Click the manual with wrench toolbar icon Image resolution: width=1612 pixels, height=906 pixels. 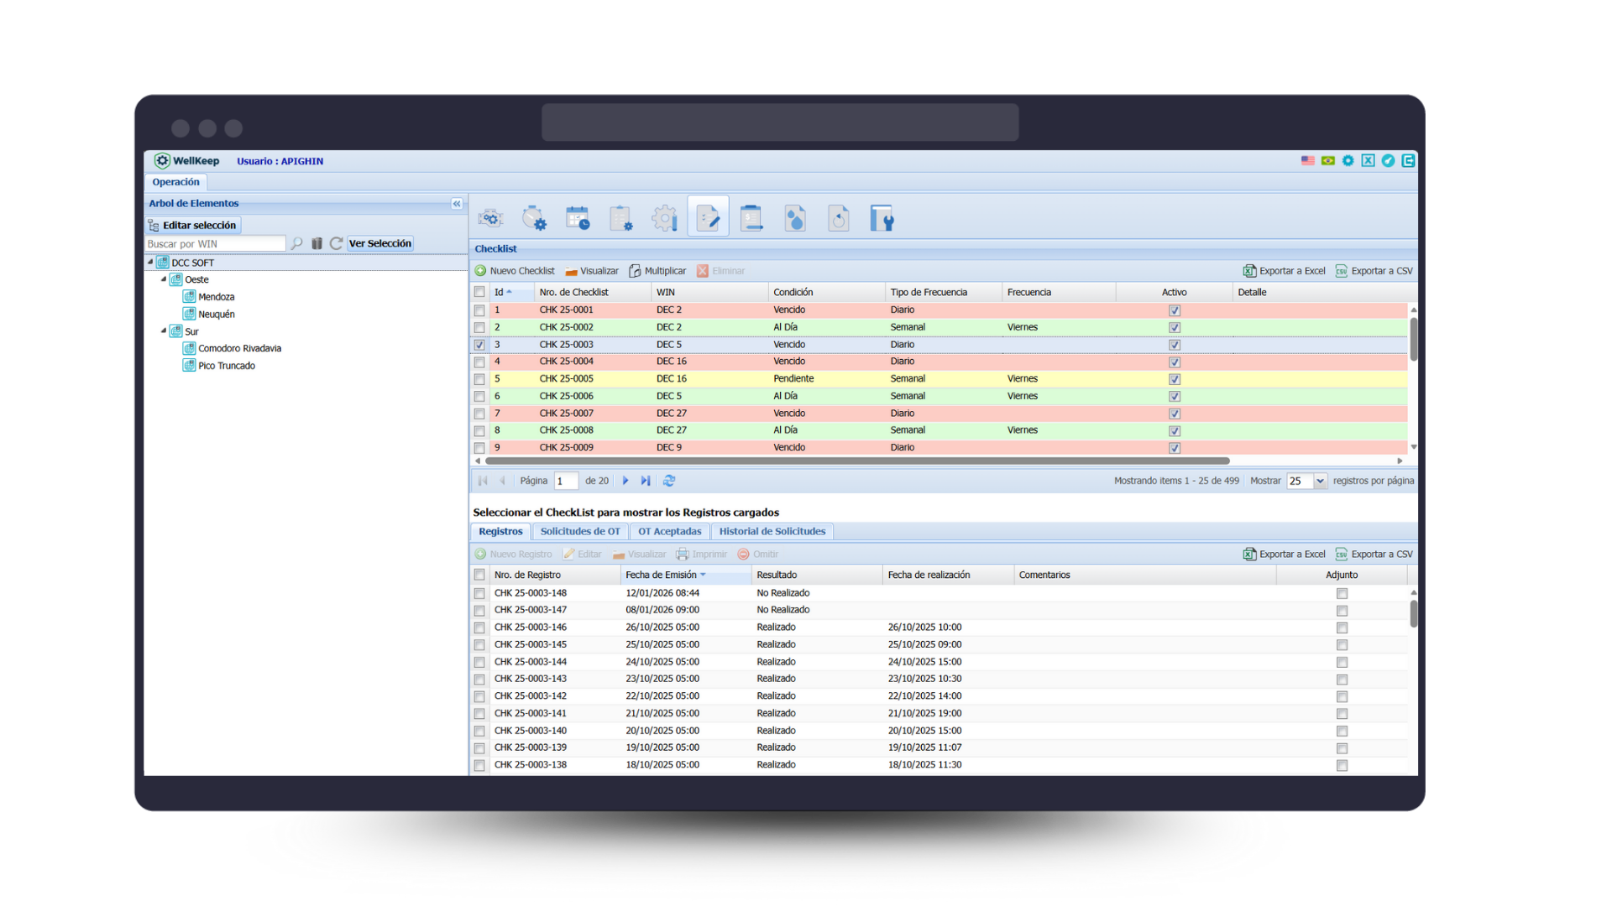pos(882,219)
